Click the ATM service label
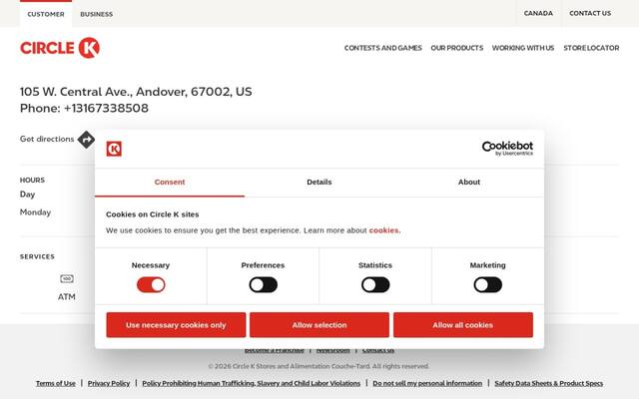Image resolution: width=639 pixels, height=399 pixels. coord(67,297)
